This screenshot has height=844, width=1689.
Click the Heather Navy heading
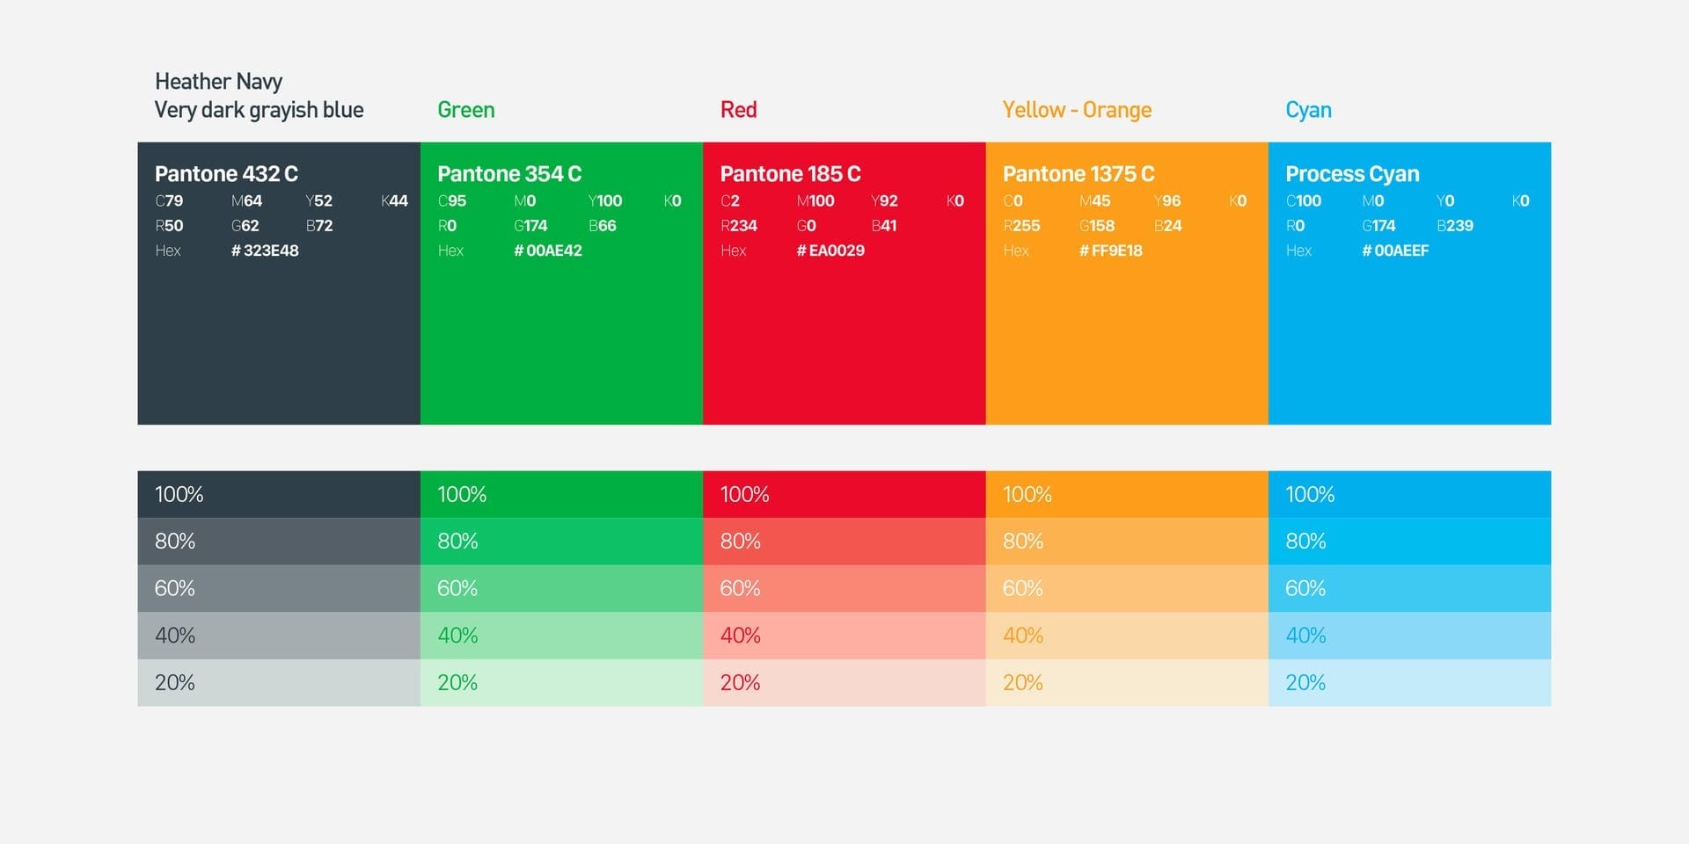(219, 82)
